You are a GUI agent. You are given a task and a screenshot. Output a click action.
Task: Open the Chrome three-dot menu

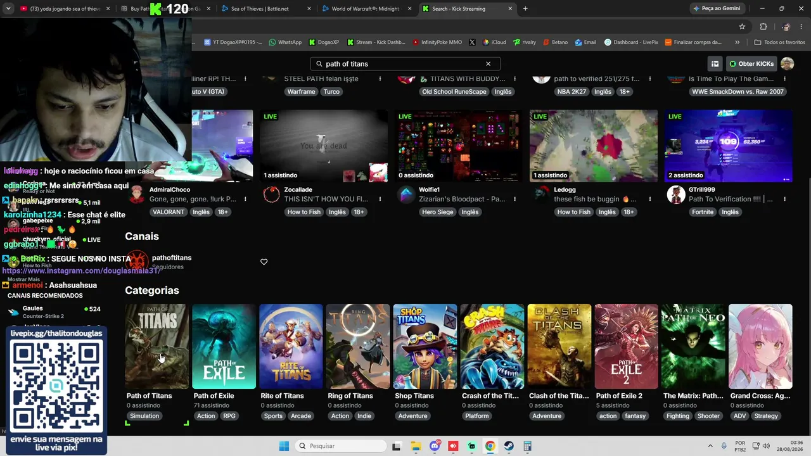(x=801, y=27)
